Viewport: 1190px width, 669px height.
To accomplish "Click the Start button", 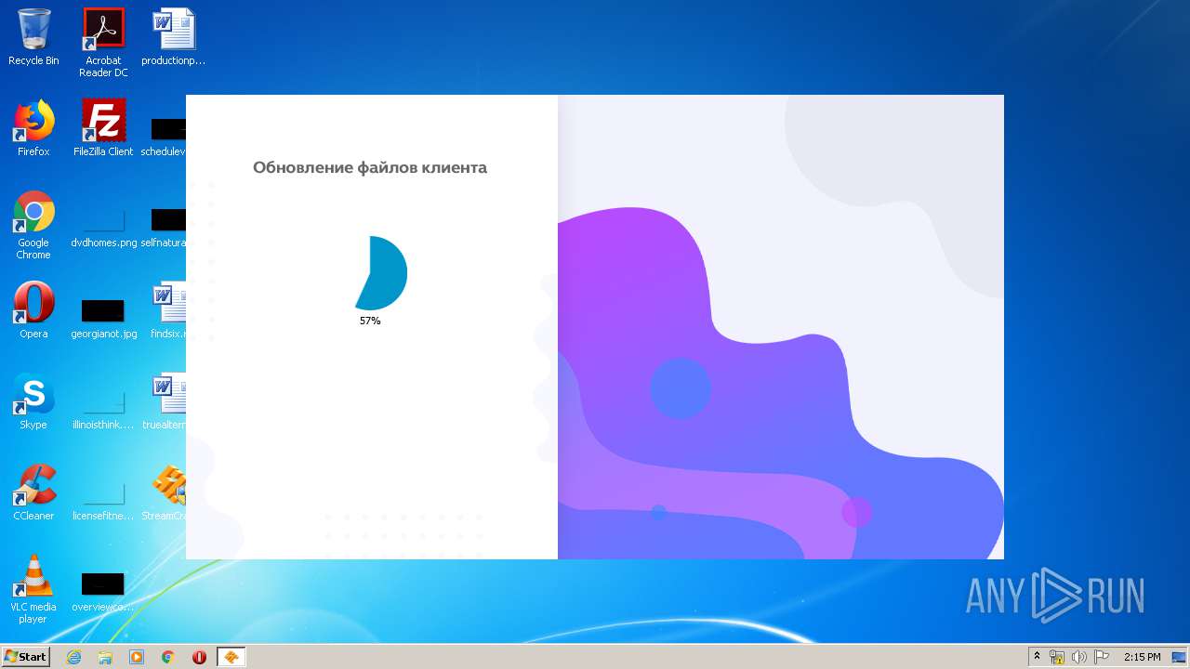I will [x=26, y=657].
